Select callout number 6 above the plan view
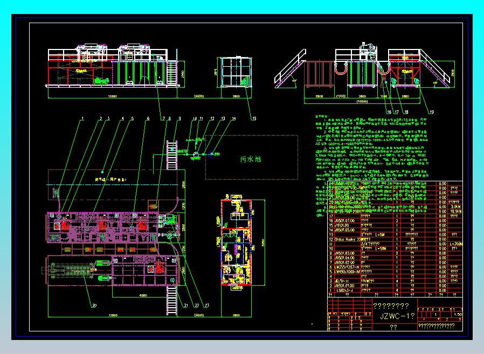Screen dimensions: 484x354 pos(148,118)
